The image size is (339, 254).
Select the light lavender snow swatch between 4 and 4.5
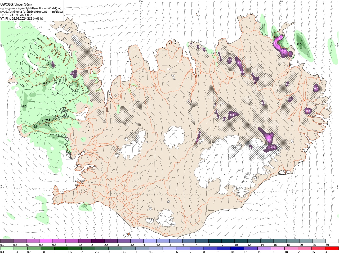coord(150,241)
